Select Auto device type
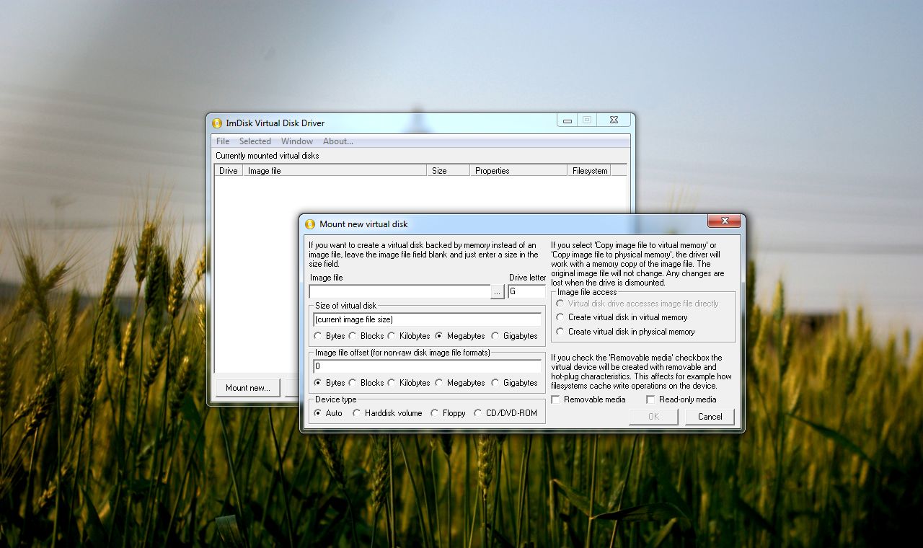Viewport: 923px width, 548px height. point(328,413)
